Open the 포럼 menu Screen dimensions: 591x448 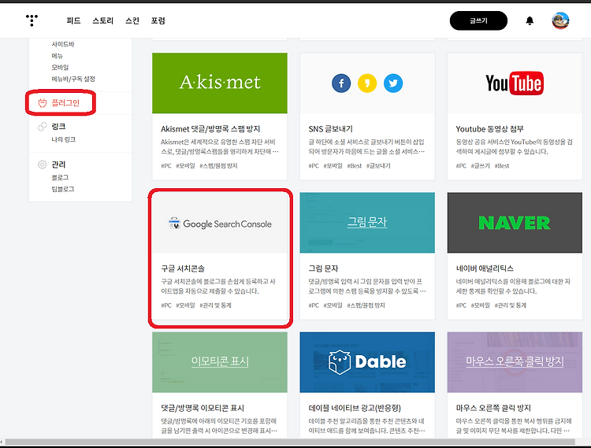coord(158,20)
